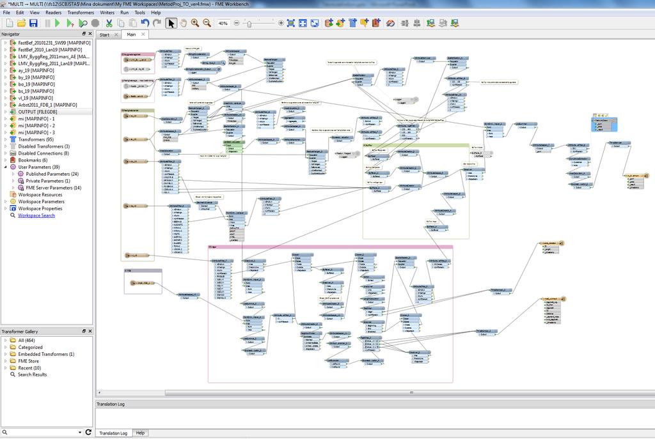Viewport: 655px width, 439px height.
Task: Click the fit workspace to window icon
Action: pos(303,23)
